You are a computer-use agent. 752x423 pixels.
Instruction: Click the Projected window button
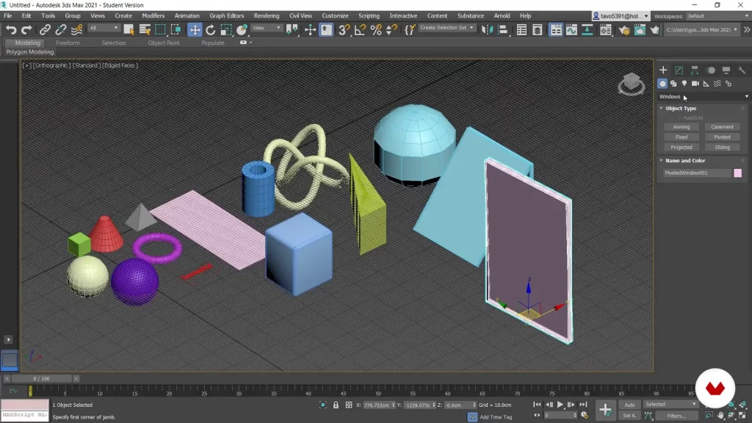click(681, 147)
